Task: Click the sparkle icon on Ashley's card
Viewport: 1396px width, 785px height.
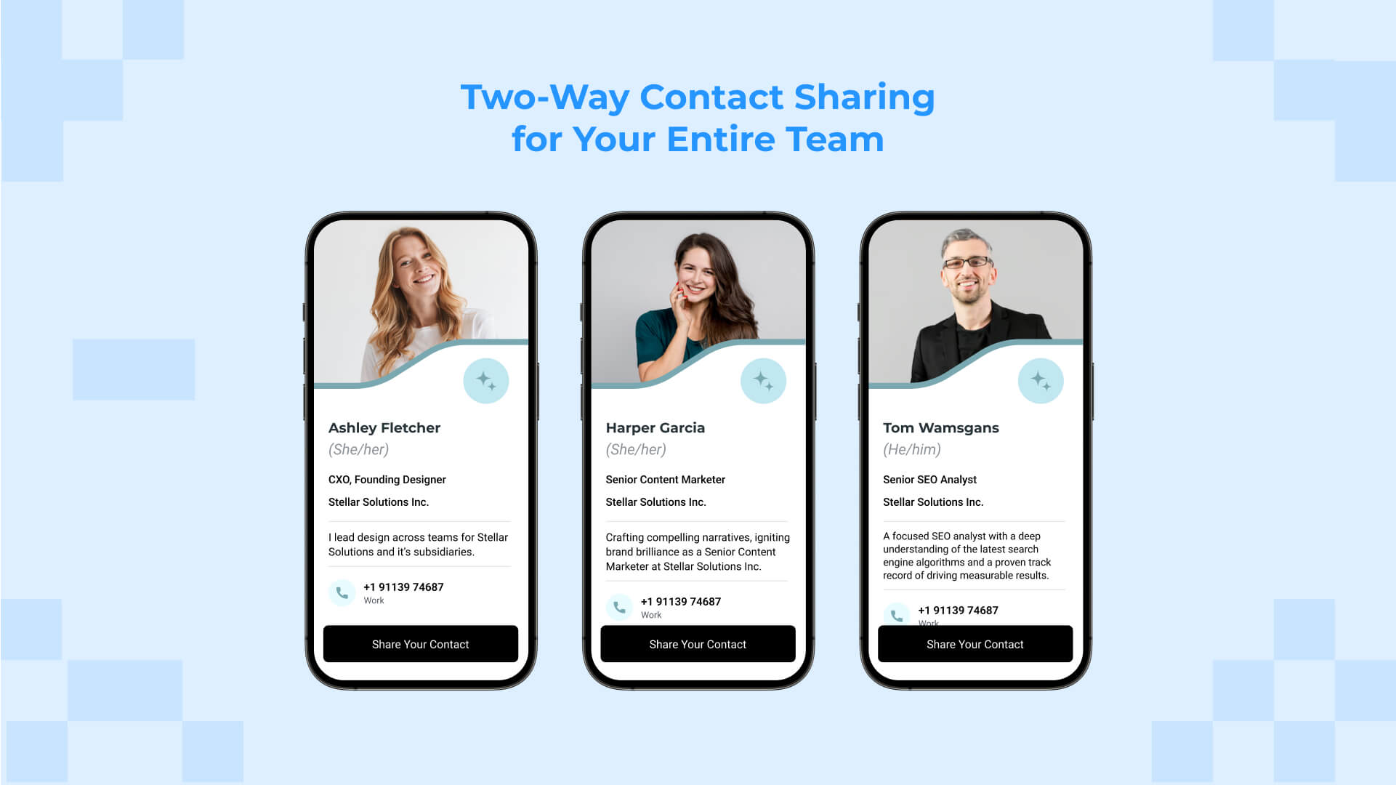Action: pos(485,381)
